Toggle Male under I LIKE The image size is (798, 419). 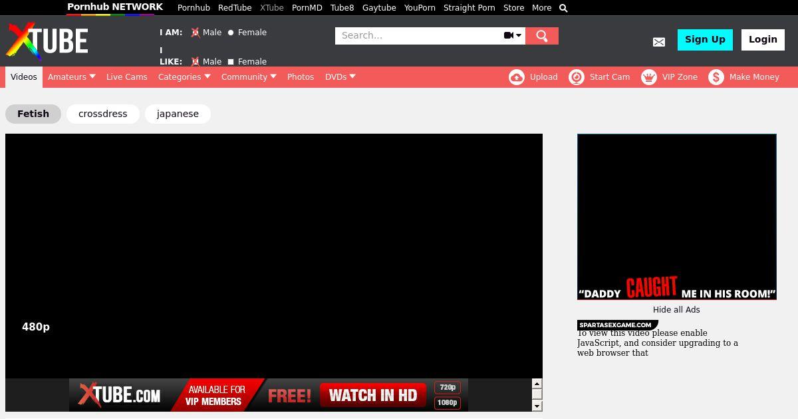coord(196,62)
